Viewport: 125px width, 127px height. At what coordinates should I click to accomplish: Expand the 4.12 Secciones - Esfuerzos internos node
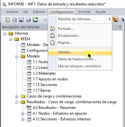[x=23, y=119]
